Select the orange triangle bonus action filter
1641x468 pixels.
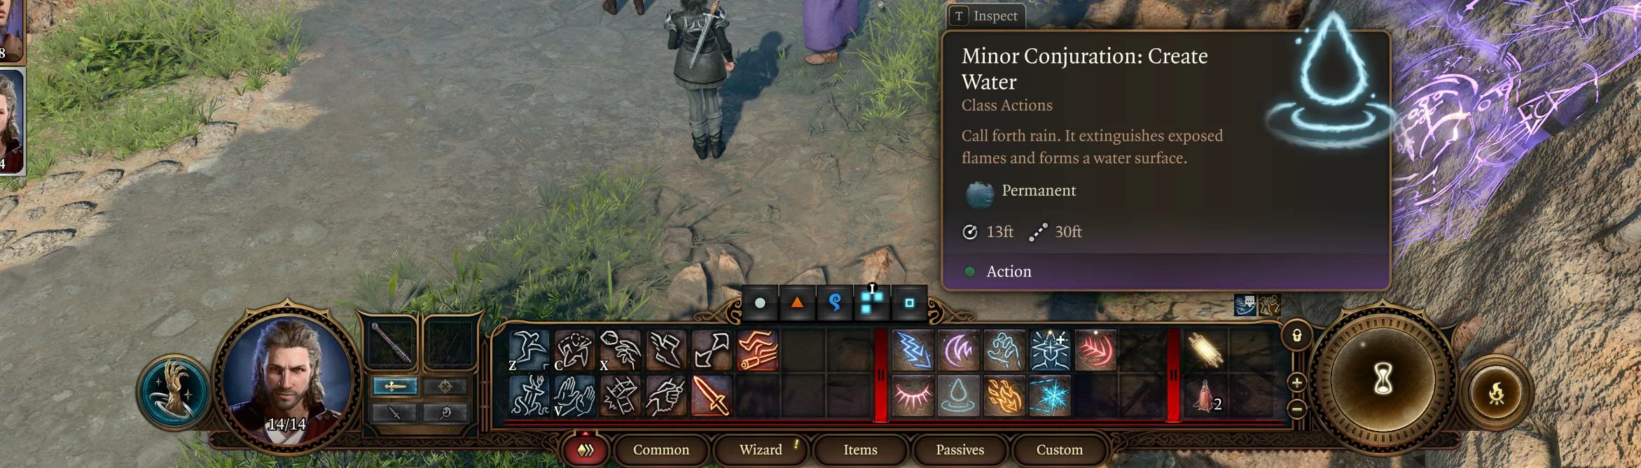click(x=797, y=303)
